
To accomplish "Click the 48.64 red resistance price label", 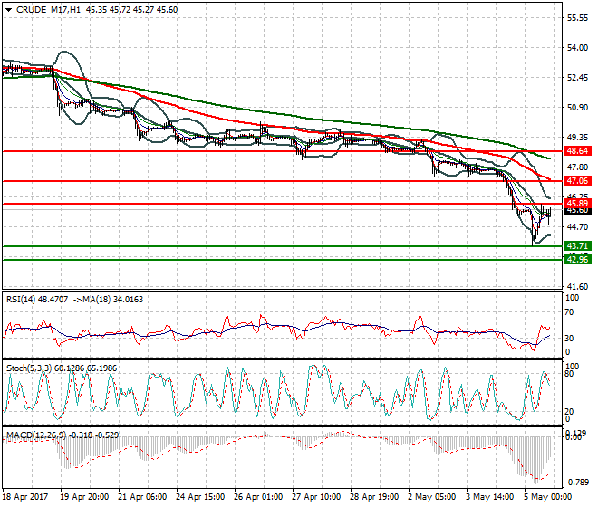I will [x=577, y=151].
